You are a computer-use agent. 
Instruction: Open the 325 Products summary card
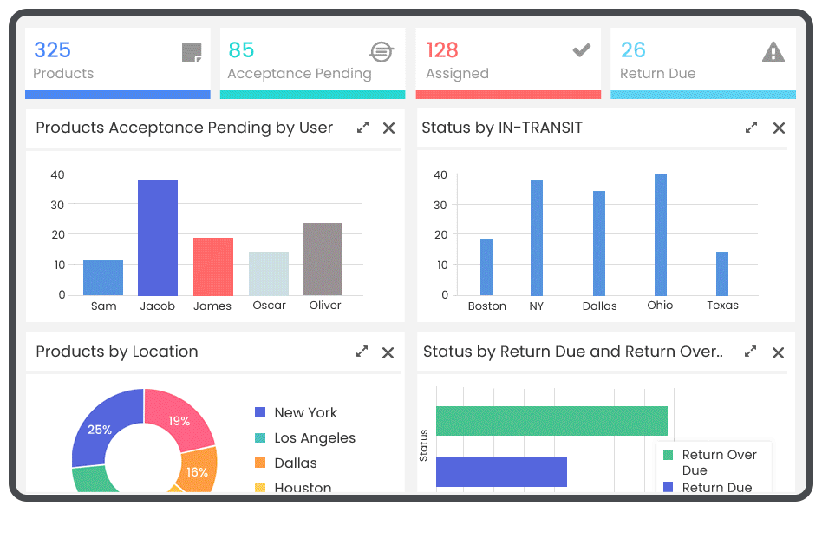pyautogui.click(x=117, y=61)
